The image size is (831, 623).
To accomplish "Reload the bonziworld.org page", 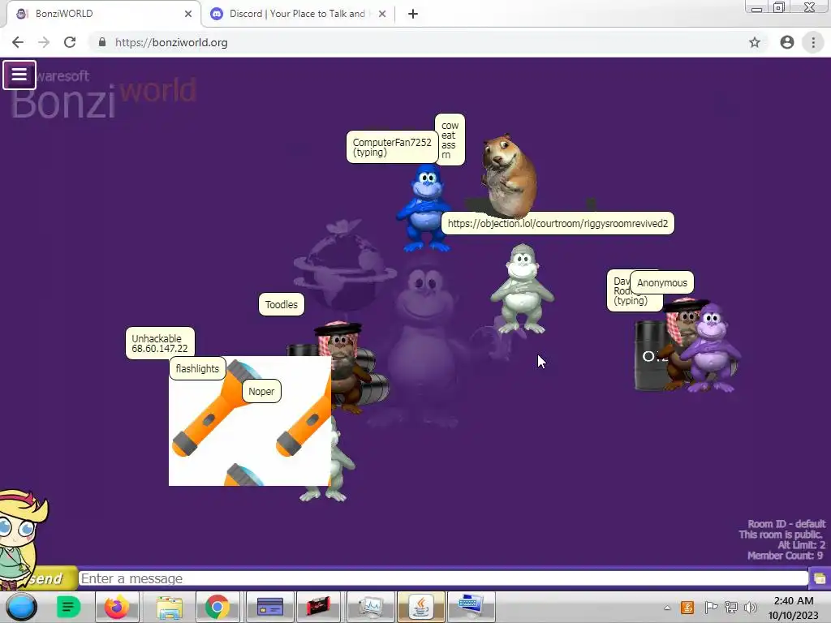I will point(70,42).
